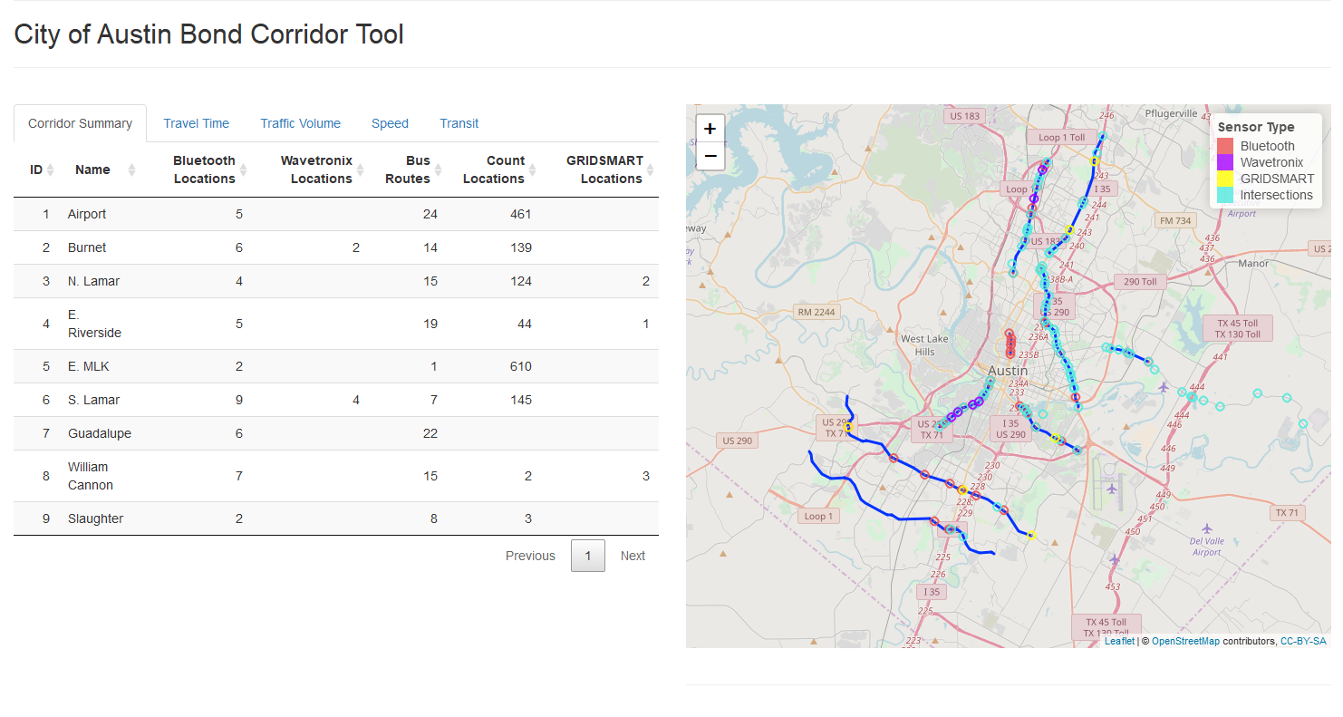Select the E. MLK corridor row
1343x717 pixels.
pyautogui.click(x=336, y=366)
